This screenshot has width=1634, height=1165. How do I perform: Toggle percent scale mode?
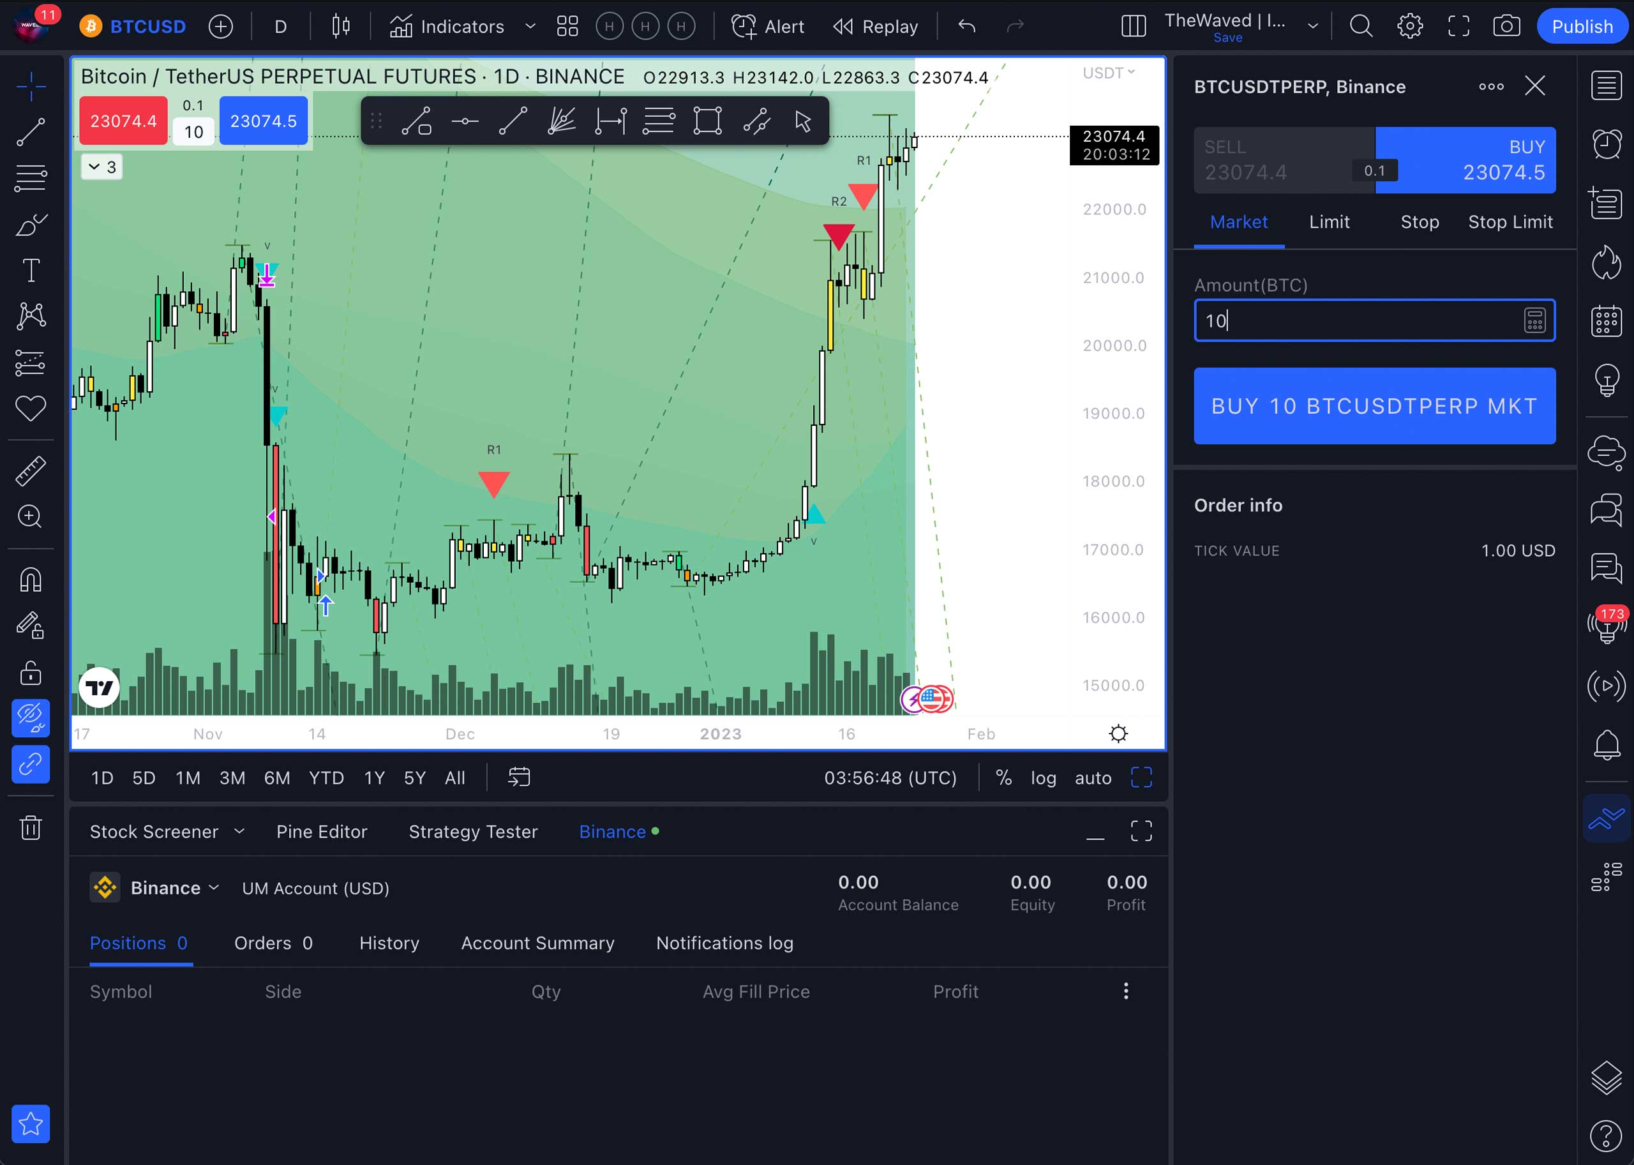(1003, 778)
